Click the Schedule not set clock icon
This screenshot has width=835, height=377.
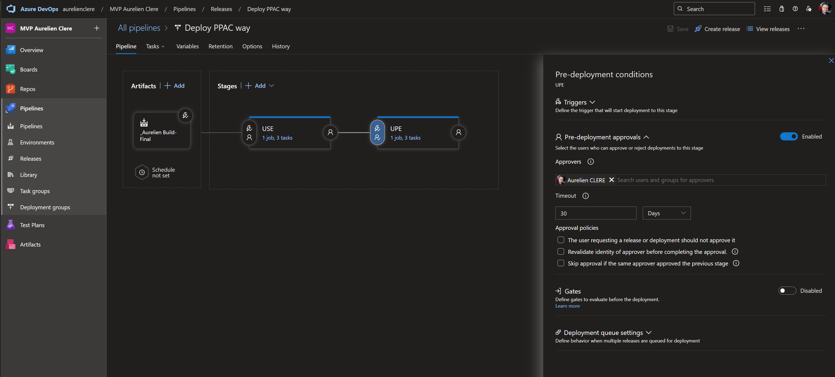[x=142, y=172]
